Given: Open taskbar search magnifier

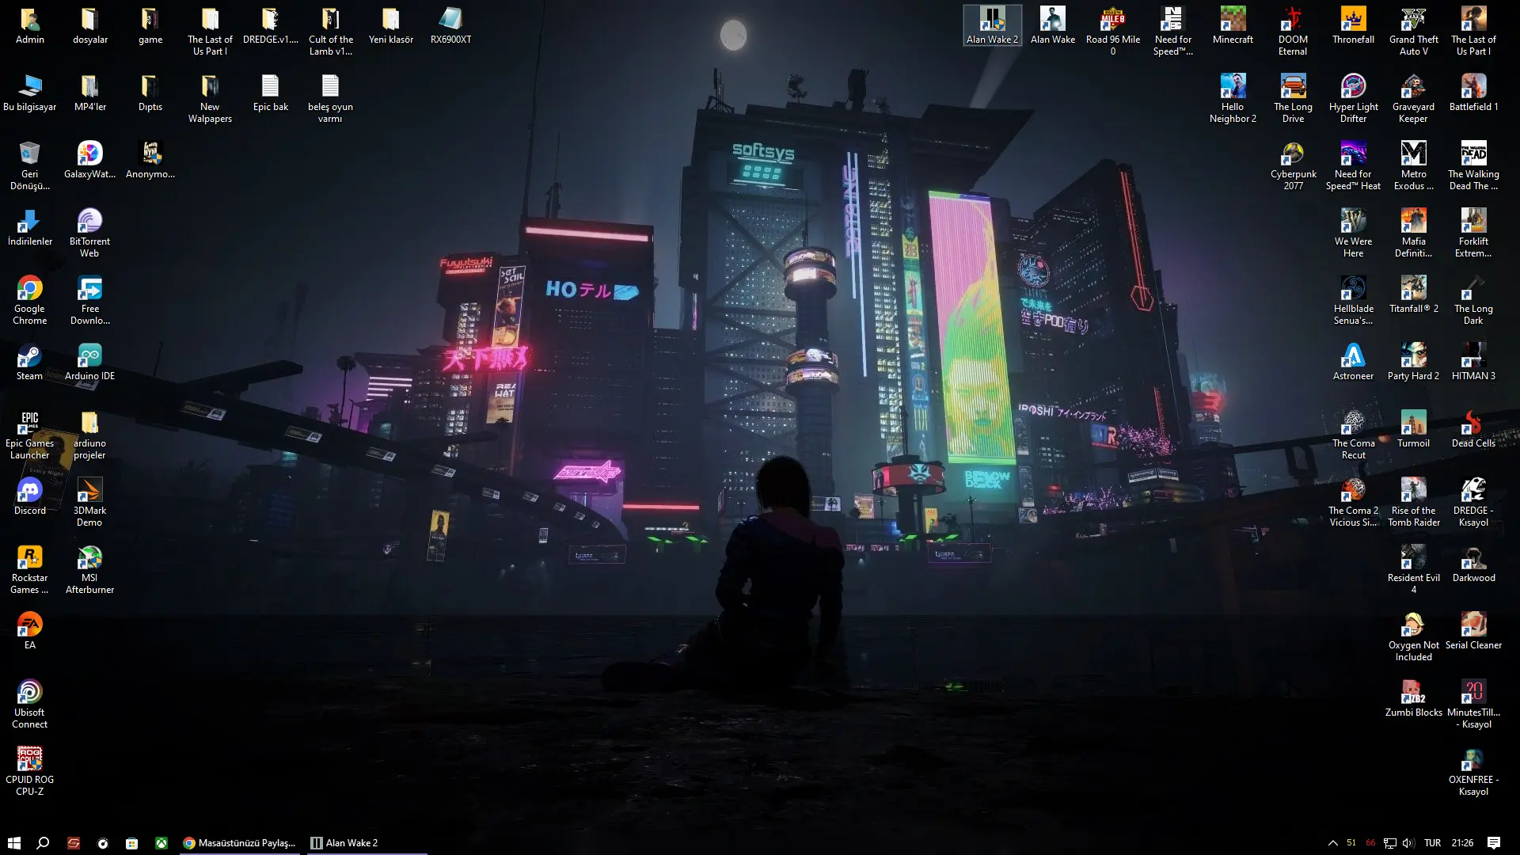Looking at the screenshot, I should (x=43, y=843).
